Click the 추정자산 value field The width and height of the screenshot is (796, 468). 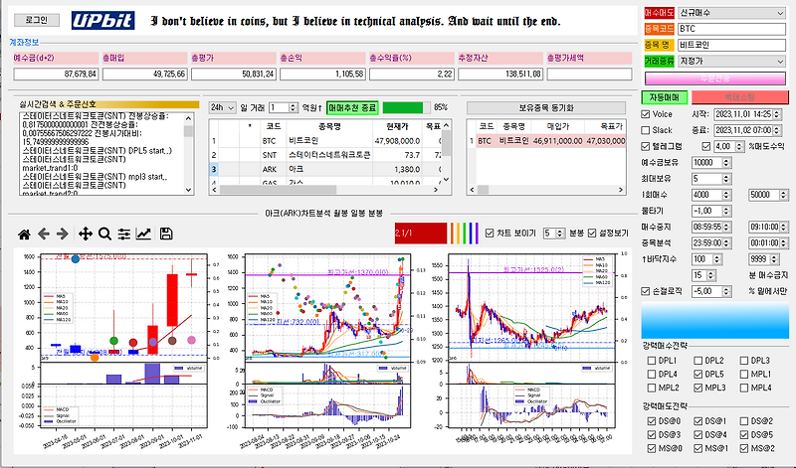pos(500,75)
